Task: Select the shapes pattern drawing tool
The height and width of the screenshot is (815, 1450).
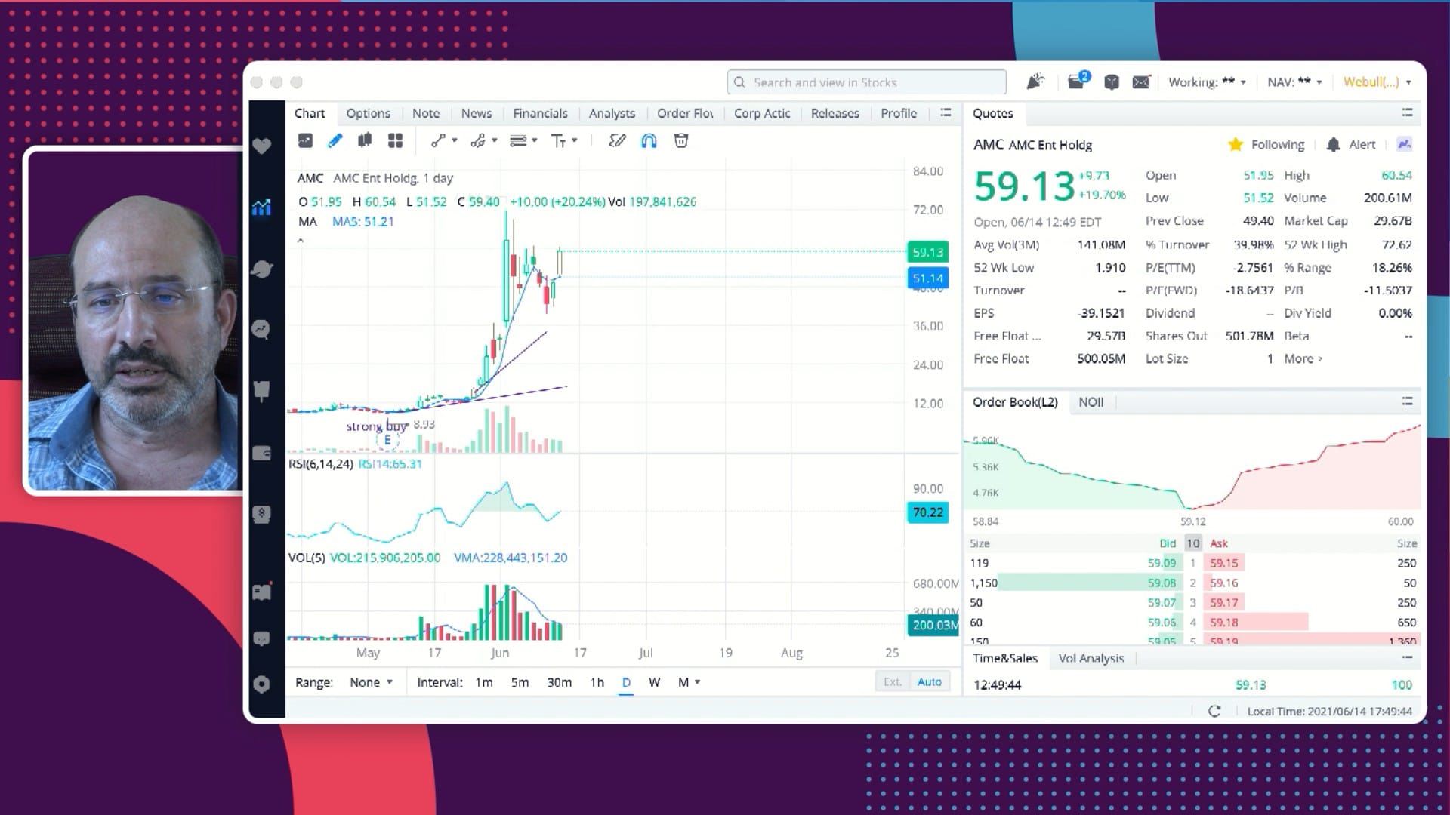Action: click(478, 141)
